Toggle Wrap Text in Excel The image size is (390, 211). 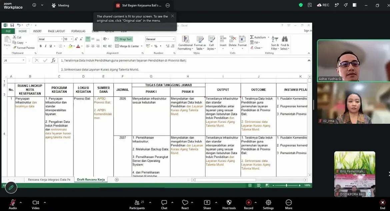point(123,39)
